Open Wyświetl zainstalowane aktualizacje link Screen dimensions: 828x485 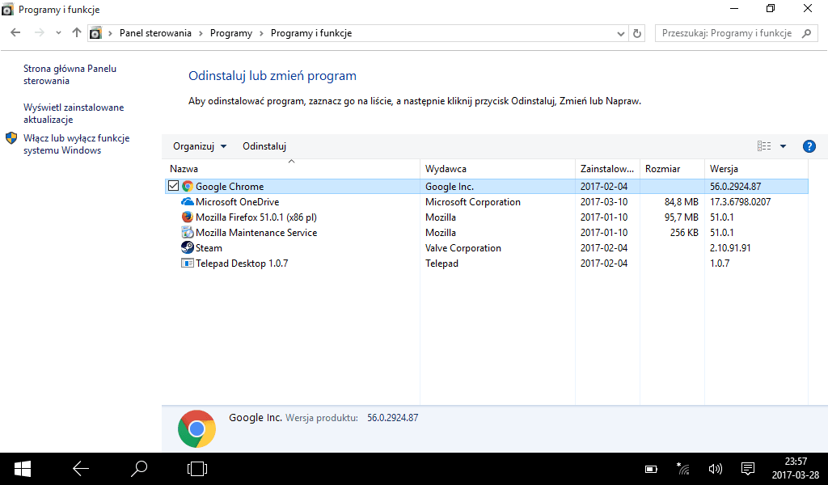tap(74, 113)
